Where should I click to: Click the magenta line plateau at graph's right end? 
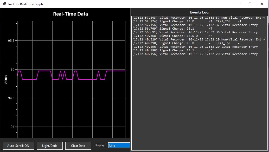(116, 71)
